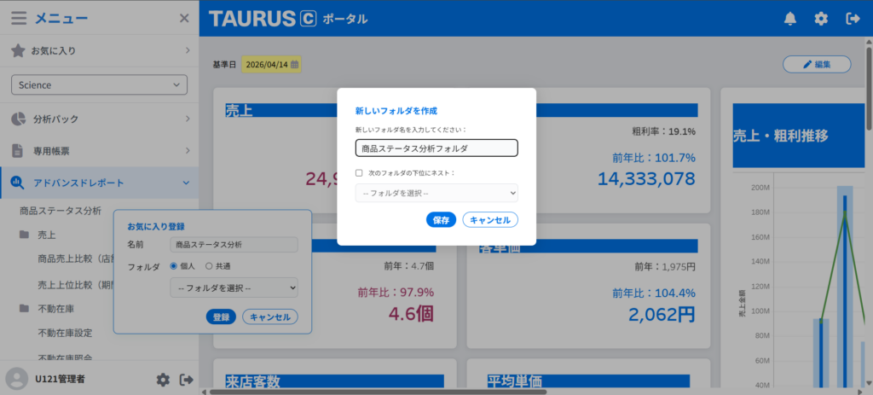This screenshot has height=395, width=873.
Task: Open the アドバンスドレポート menu item
Action: click(x=99, y=183)
